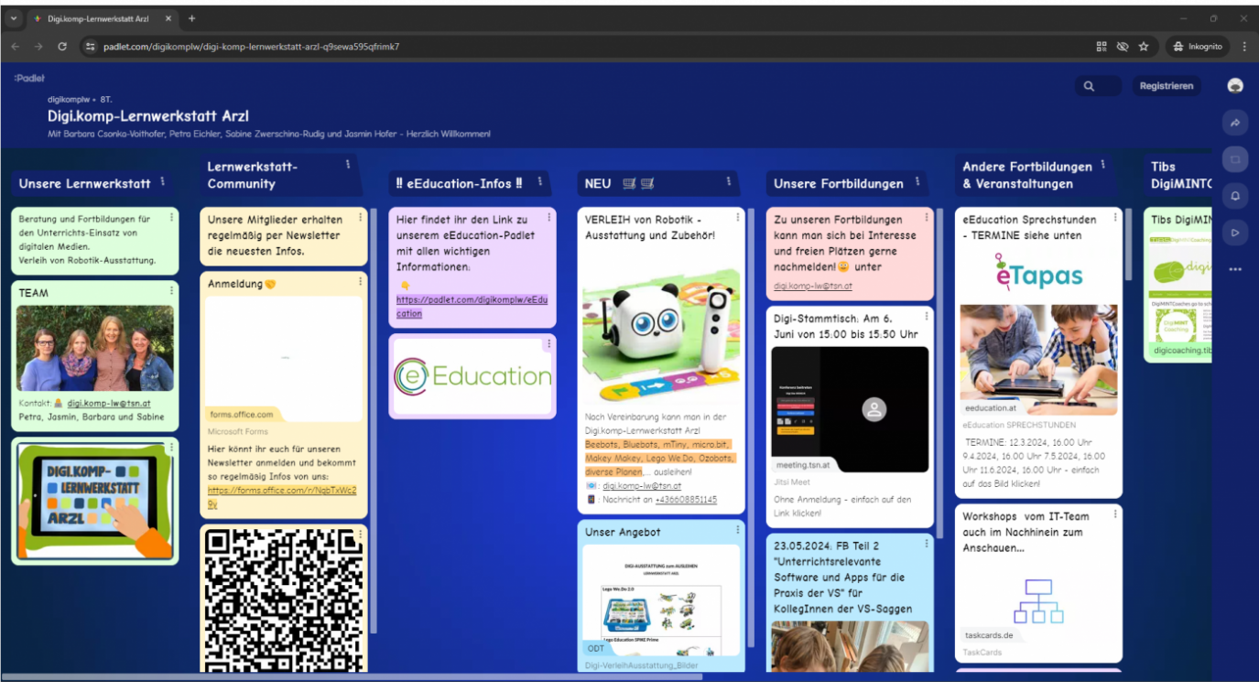The width and height of the screenshot is (1259, 682).
Task: Open the TEAM card's three-dot menu
Action: pos(170,291)
